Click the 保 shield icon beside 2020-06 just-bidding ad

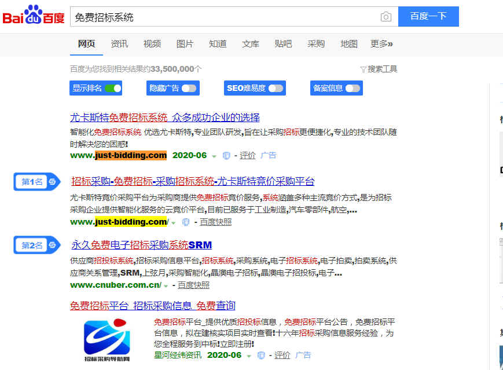226,156
